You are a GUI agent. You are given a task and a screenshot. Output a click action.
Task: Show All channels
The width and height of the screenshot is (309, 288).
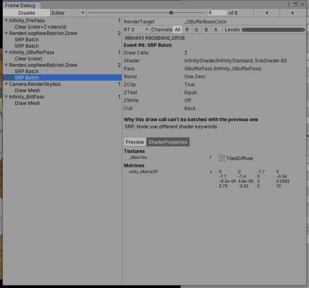(x=177, y=30)
